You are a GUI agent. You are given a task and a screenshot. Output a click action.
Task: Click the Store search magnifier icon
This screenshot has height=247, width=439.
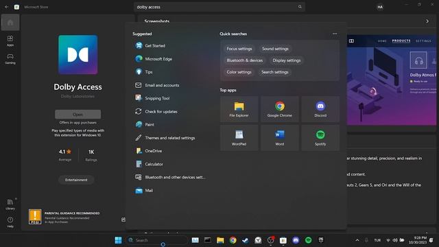[300, 7]
